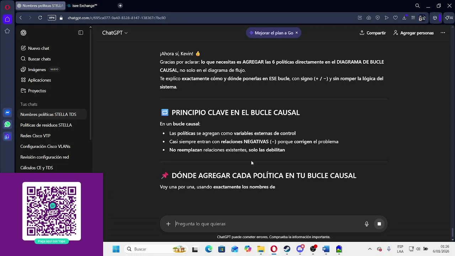This screenshot has width=455, height=256.
Task: Take a snapshot with the camera icon
Action: [x=369, y=18]
